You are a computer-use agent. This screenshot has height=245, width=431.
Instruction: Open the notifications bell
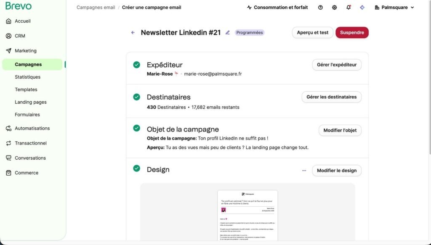point(348,8)
